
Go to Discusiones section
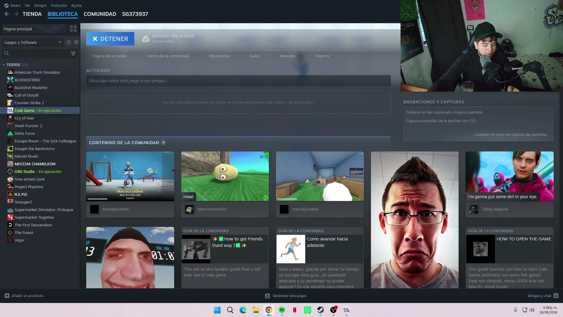coord(219,56)
